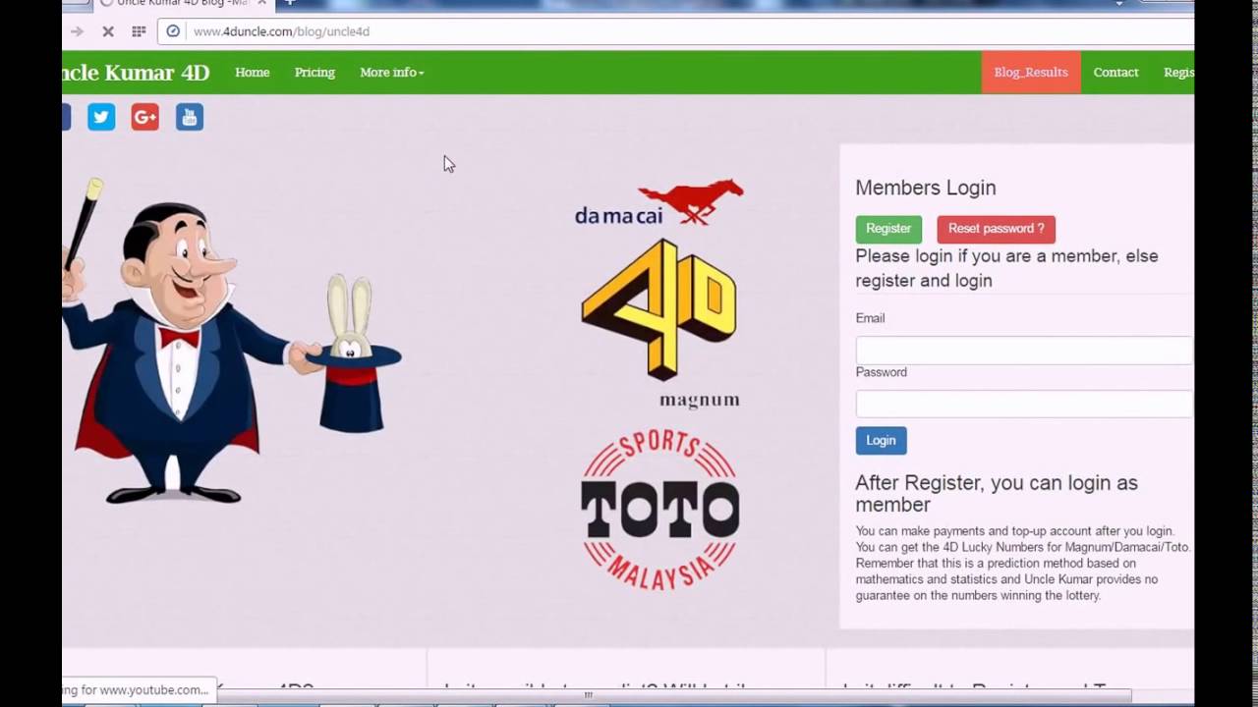The image size is (1258, 707).
Task: Click the browser menu arrow at top right
Action: point(1118,4)
